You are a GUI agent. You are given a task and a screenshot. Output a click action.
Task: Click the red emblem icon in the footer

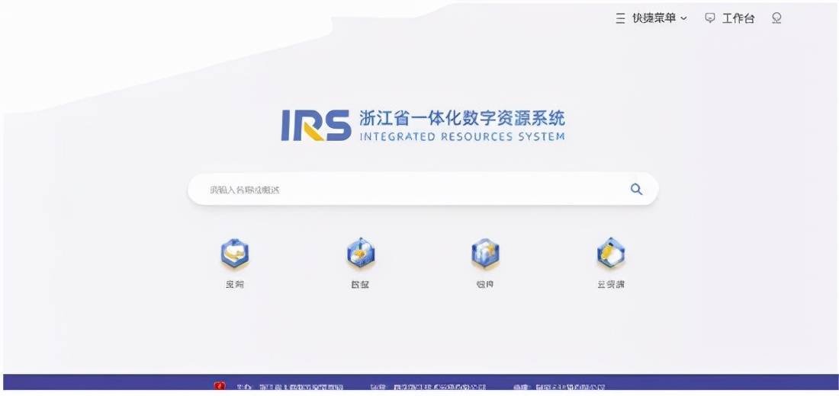(x=220, y=386)
